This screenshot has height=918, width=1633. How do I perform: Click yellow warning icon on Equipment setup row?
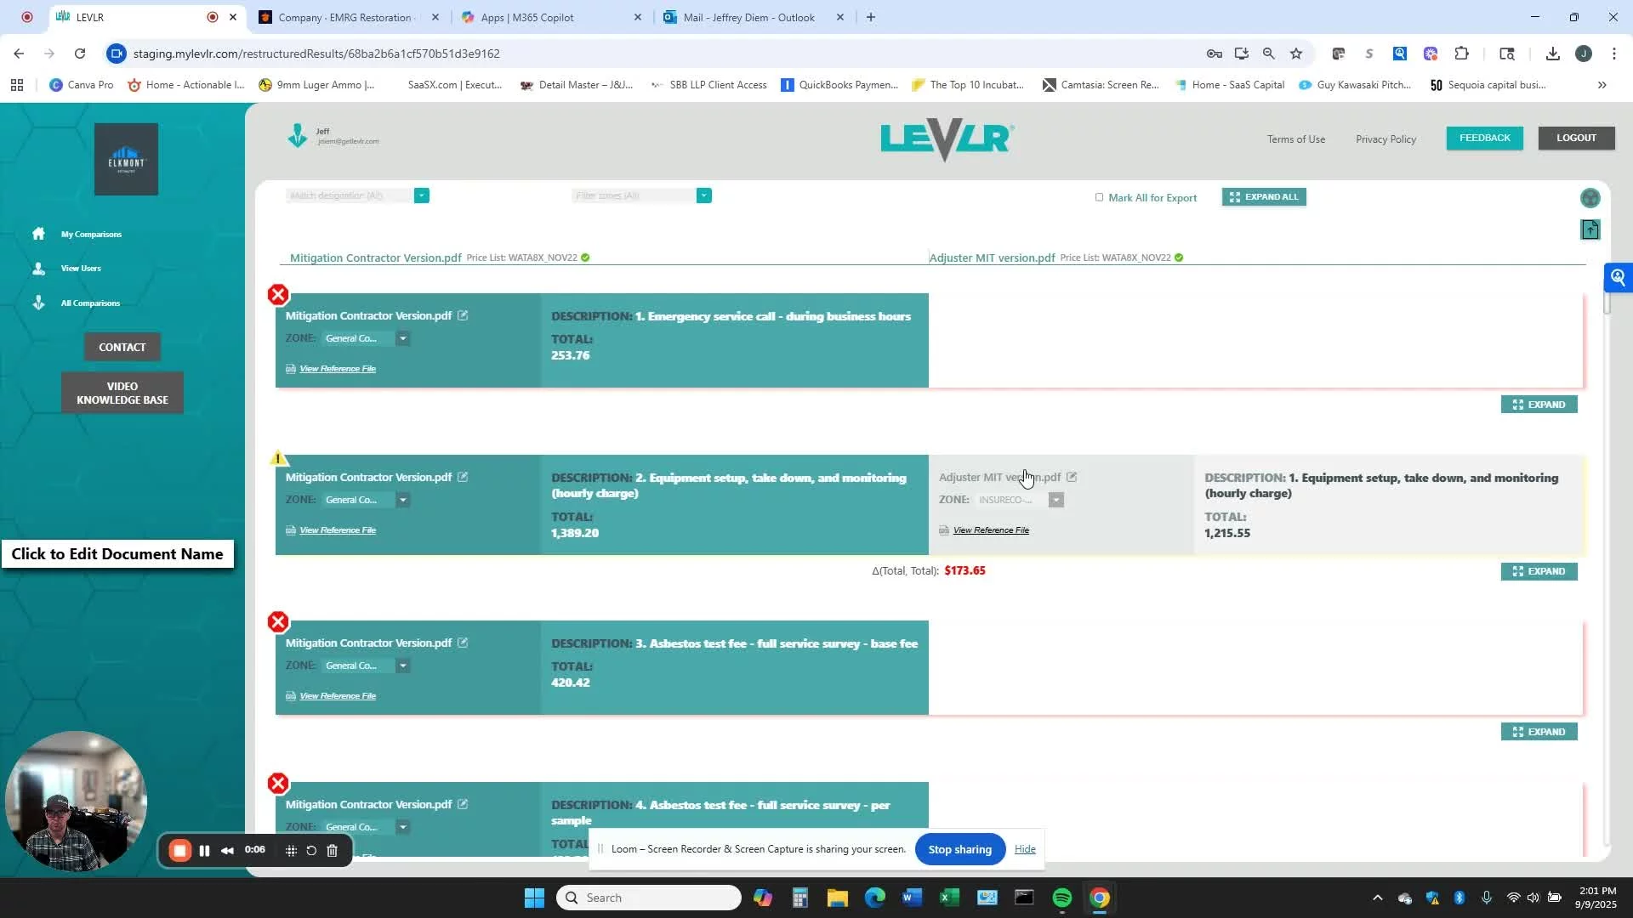tap(279, 459)
